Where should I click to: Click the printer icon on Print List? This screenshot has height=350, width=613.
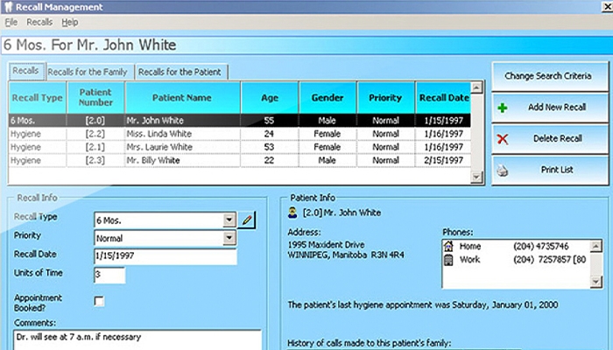[x=503, y=170]
